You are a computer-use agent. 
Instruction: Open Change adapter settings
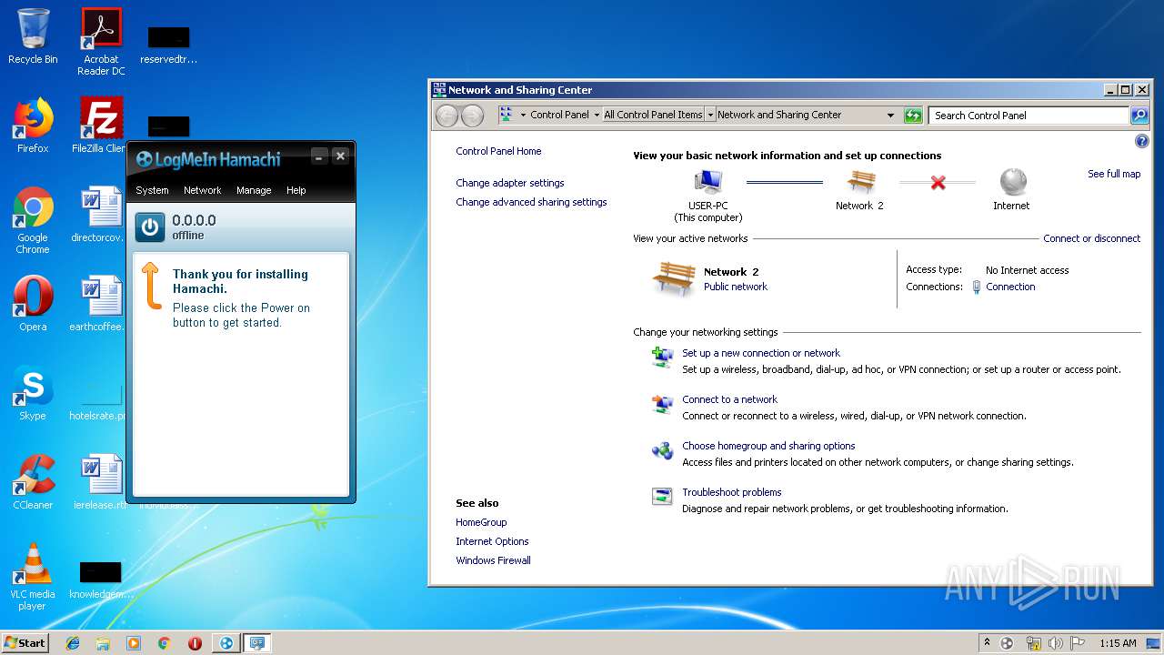510,183
